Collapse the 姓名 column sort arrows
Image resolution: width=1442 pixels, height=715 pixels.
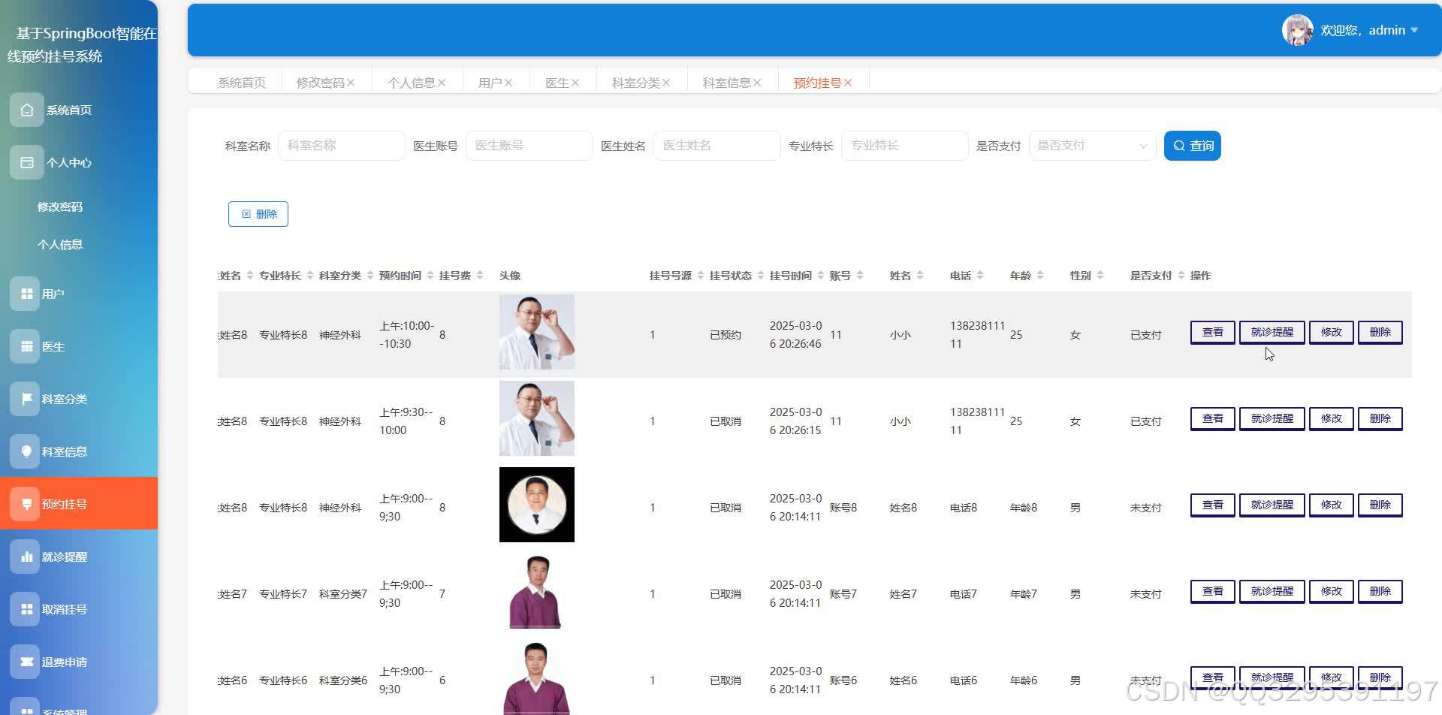tap(920, 275)
